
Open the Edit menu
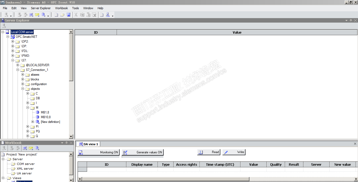click(14, 8)
